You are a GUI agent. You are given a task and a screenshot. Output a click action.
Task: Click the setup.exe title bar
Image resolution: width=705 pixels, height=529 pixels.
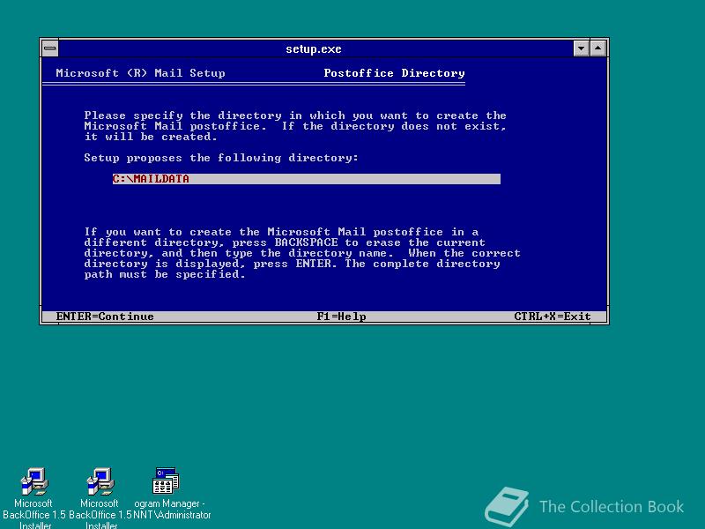pos(315,48)
